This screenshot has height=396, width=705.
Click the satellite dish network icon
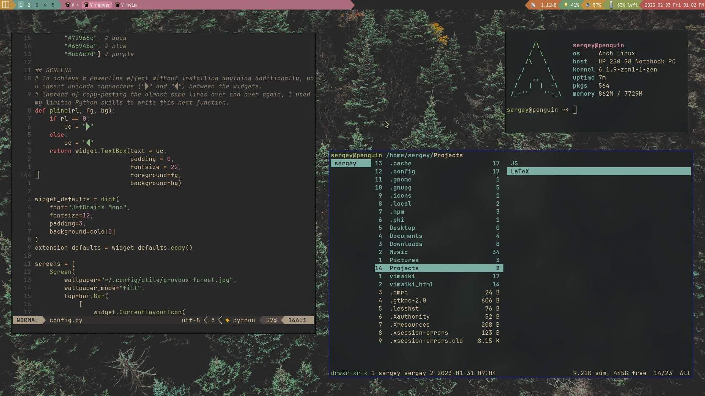click(x=533, y=5)
